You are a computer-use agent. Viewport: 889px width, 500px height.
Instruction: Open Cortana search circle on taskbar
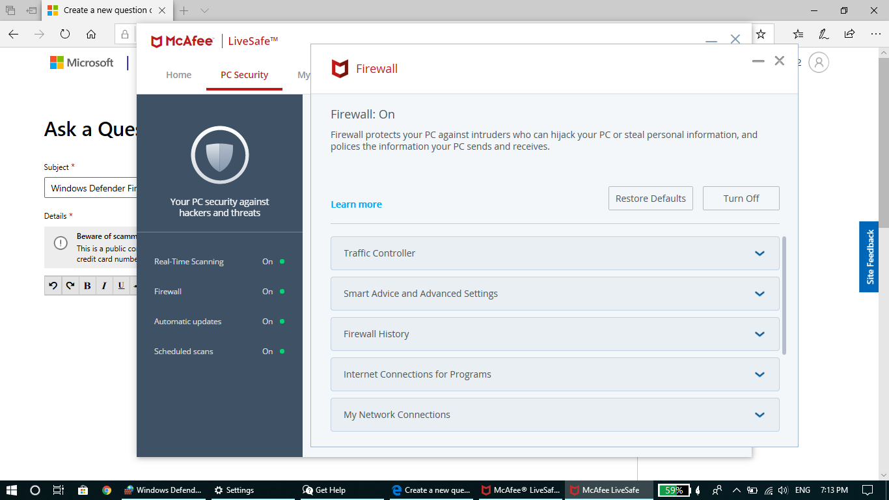pyautogui.click(x=35, y=490)
